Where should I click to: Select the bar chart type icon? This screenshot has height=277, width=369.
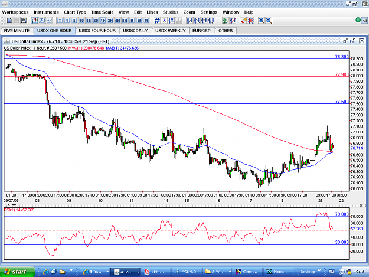tap(42, 21)
